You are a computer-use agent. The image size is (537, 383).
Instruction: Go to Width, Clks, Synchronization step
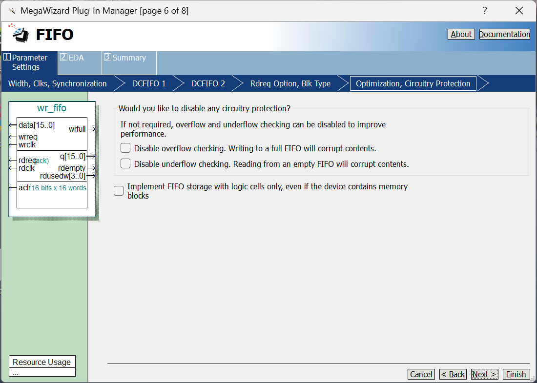point(57,83)
